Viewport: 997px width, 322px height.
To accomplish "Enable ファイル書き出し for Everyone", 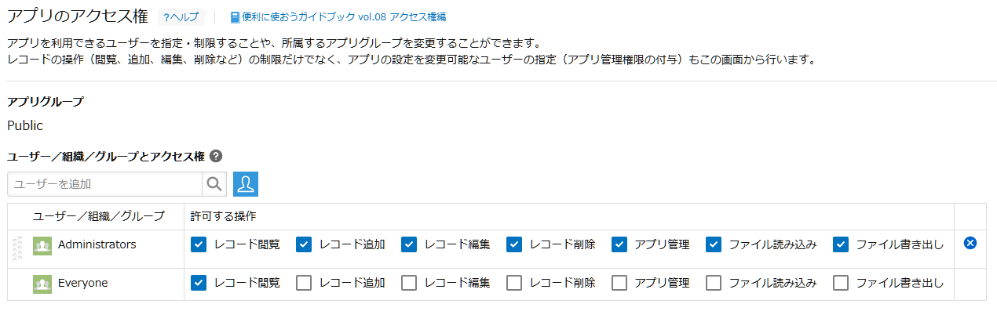I will [x=841, y=283].
